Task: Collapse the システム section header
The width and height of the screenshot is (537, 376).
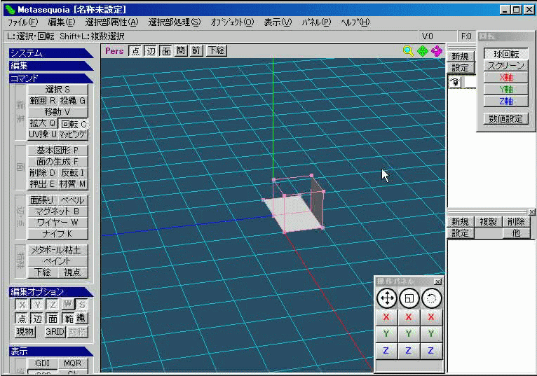Action: (x=51, y=53)
